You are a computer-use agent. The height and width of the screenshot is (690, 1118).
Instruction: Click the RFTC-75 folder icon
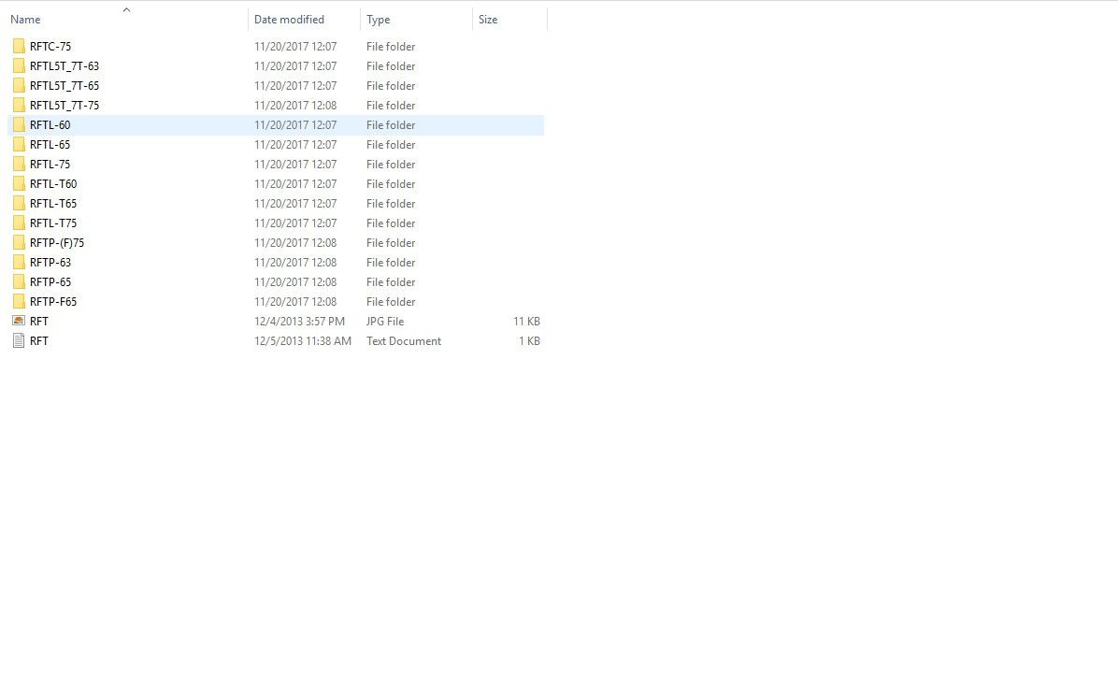(x=19, y=47)
